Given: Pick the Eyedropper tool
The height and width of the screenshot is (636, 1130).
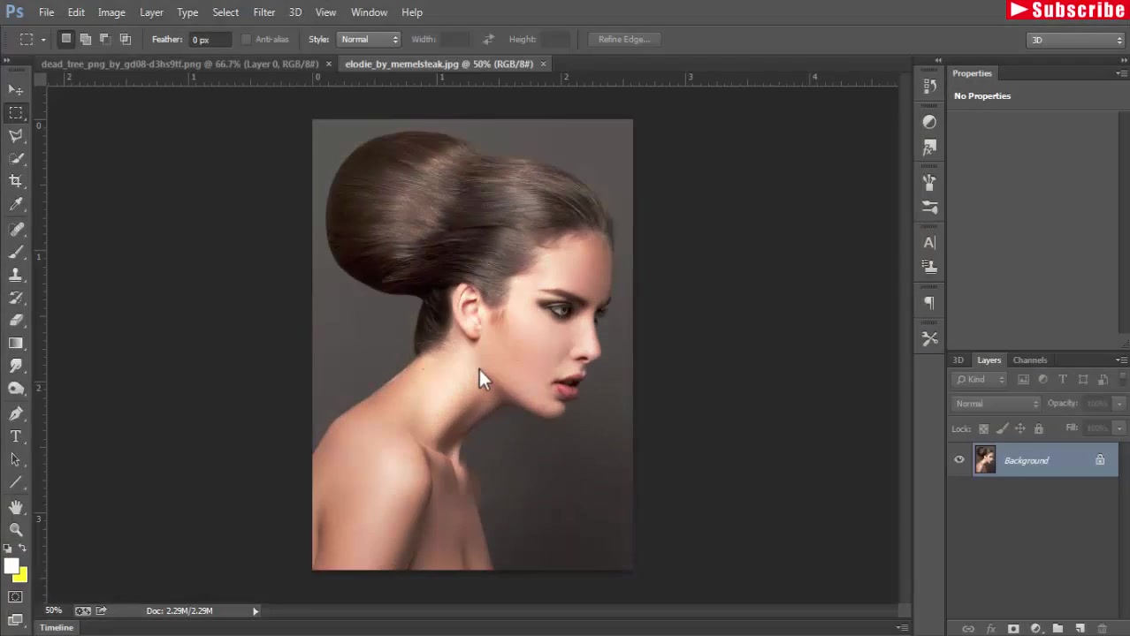Looking at the screenshot, I should click(16, 205).
